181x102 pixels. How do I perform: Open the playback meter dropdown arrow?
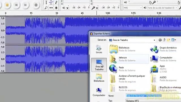[x=68, y=8]
